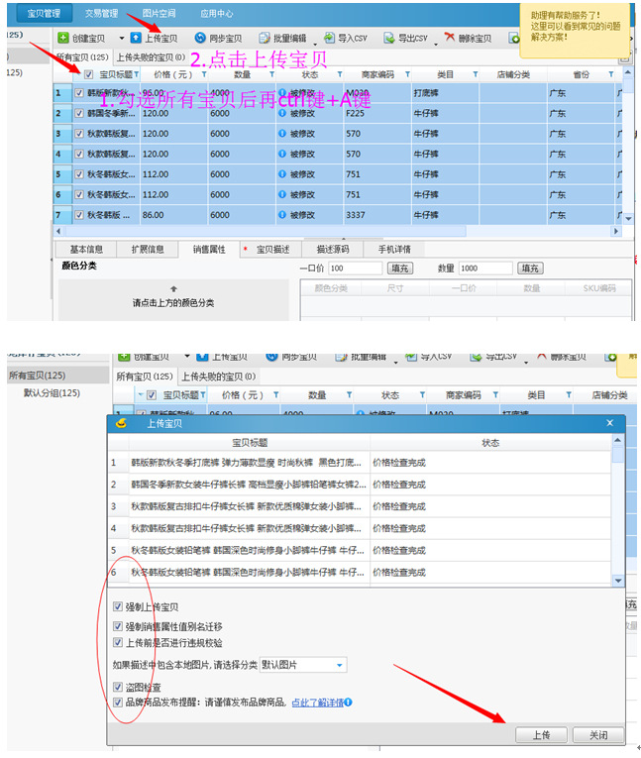Click blue info icon after 点此了解详情
This screenshot has width=641, height=758.
pyautogui.click(x=348, y=702)
